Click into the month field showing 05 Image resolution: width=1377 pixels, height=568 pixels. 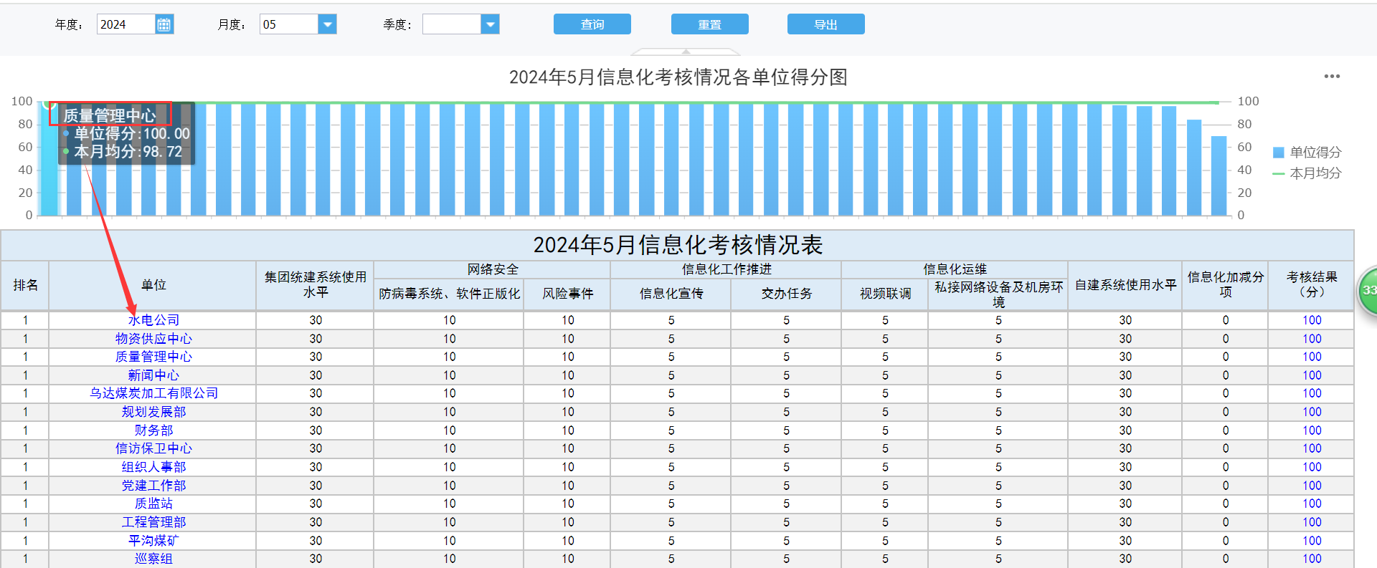click(289, 24)
